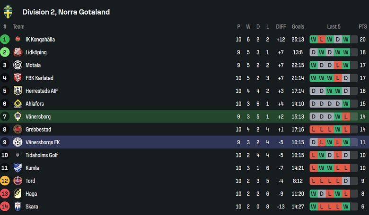This screenshot has width=369, height=215.
Task: Click the DIFF column header
Action: coord(281,27)
